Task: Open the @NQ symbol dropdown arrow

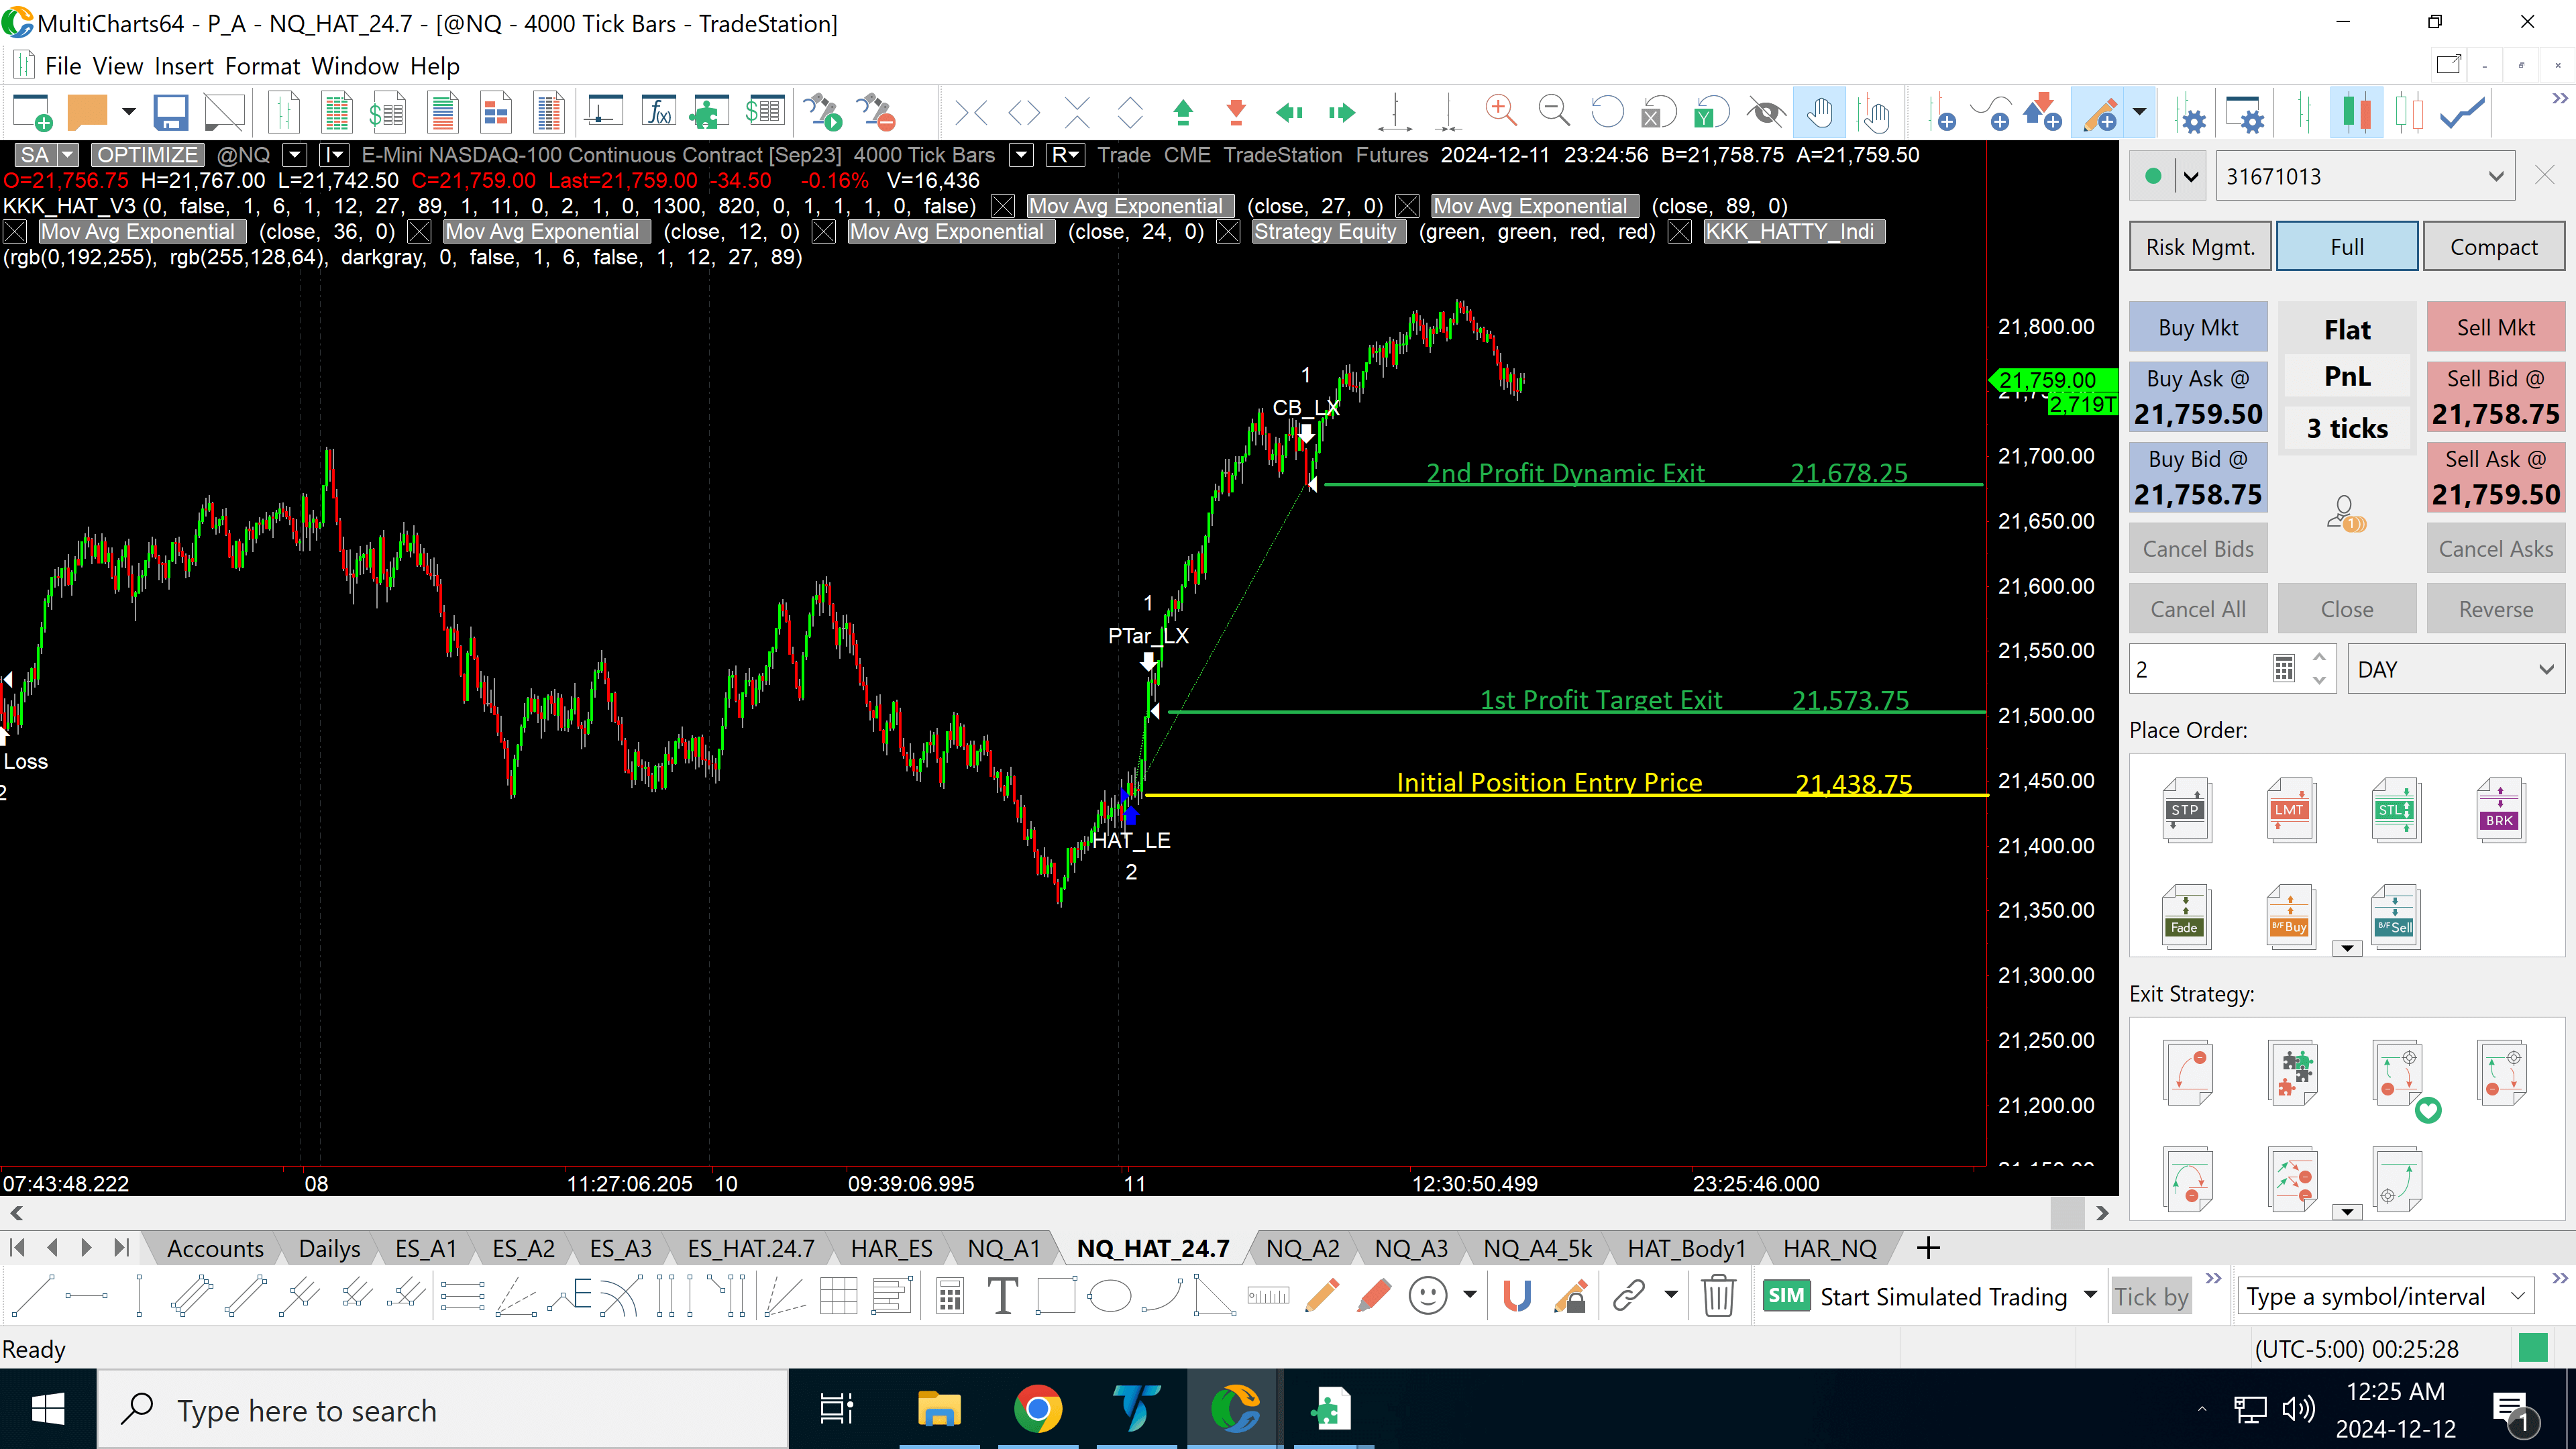Action: [294, 155]
